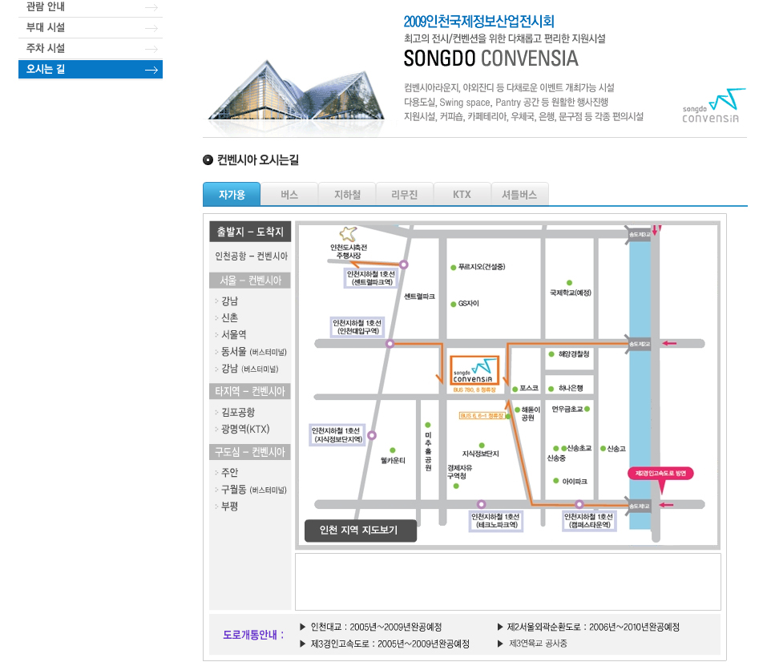
Task: Open the 주차 시설 sidebar menu
Action: coord(91,49)
